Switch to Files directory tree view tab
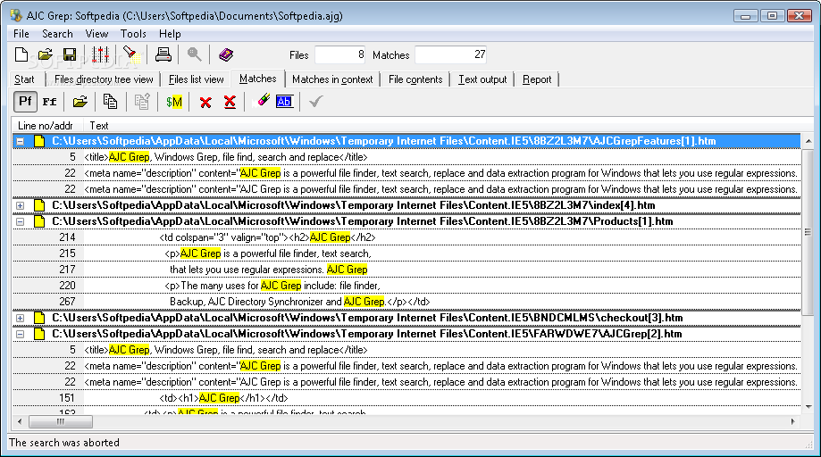Viewport: 821px width, 457px height. coord(104,79)
